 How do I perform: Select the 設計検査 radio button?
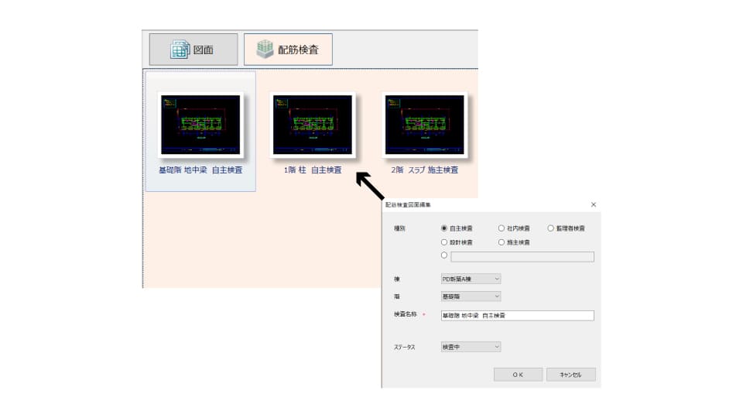pos(444,242)
